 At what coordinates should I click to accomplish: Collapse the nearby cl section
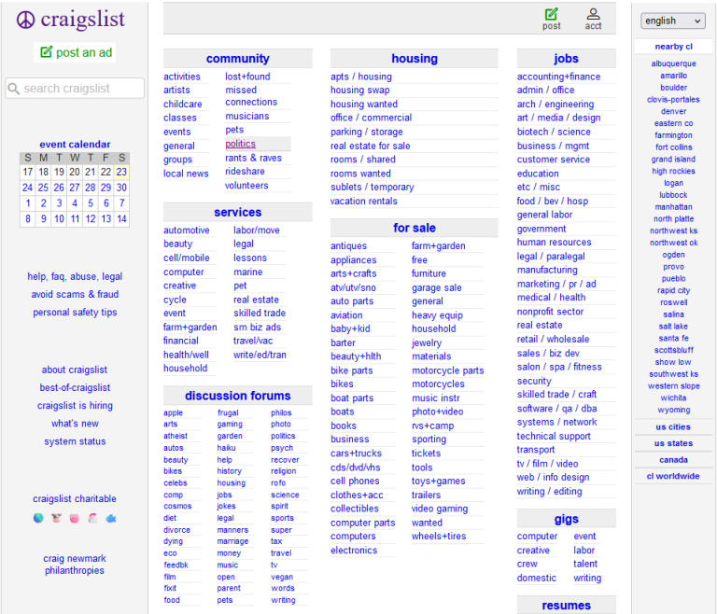click(673, 47)
